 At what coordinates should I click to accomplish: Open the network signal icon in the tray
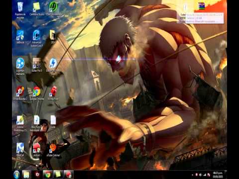[x=205, y=175]
